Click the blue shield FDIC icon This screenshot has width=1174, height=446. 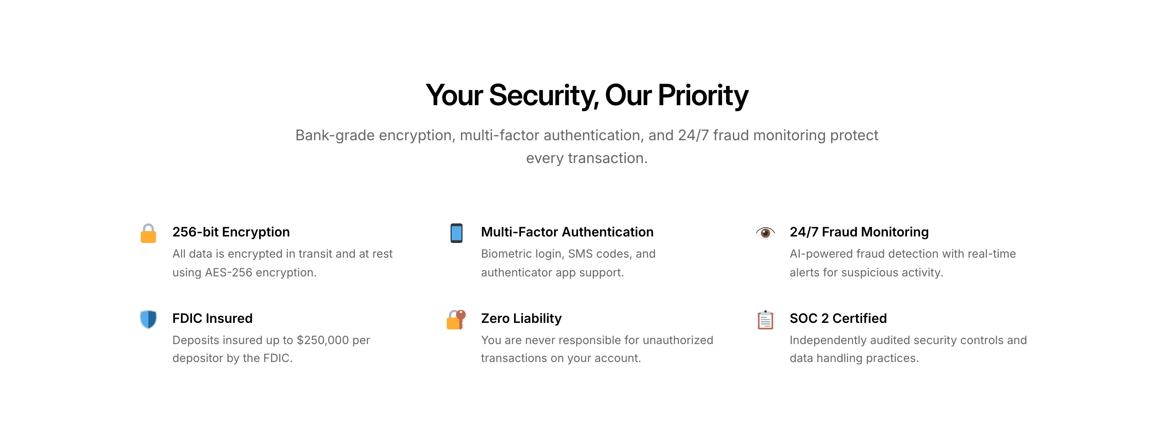(x=148, y=319)
